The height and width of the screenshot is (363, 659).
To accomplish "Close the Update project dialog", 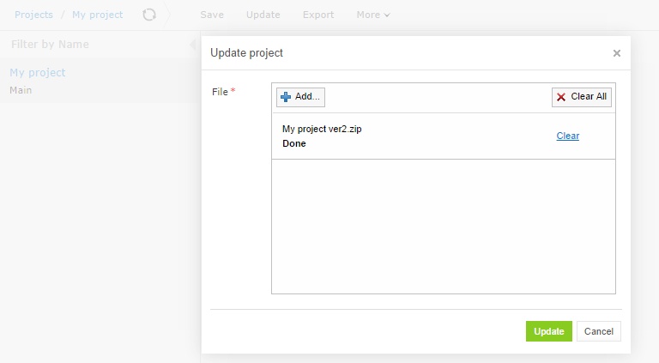I will pyautogui.click(x=617, y=53).
